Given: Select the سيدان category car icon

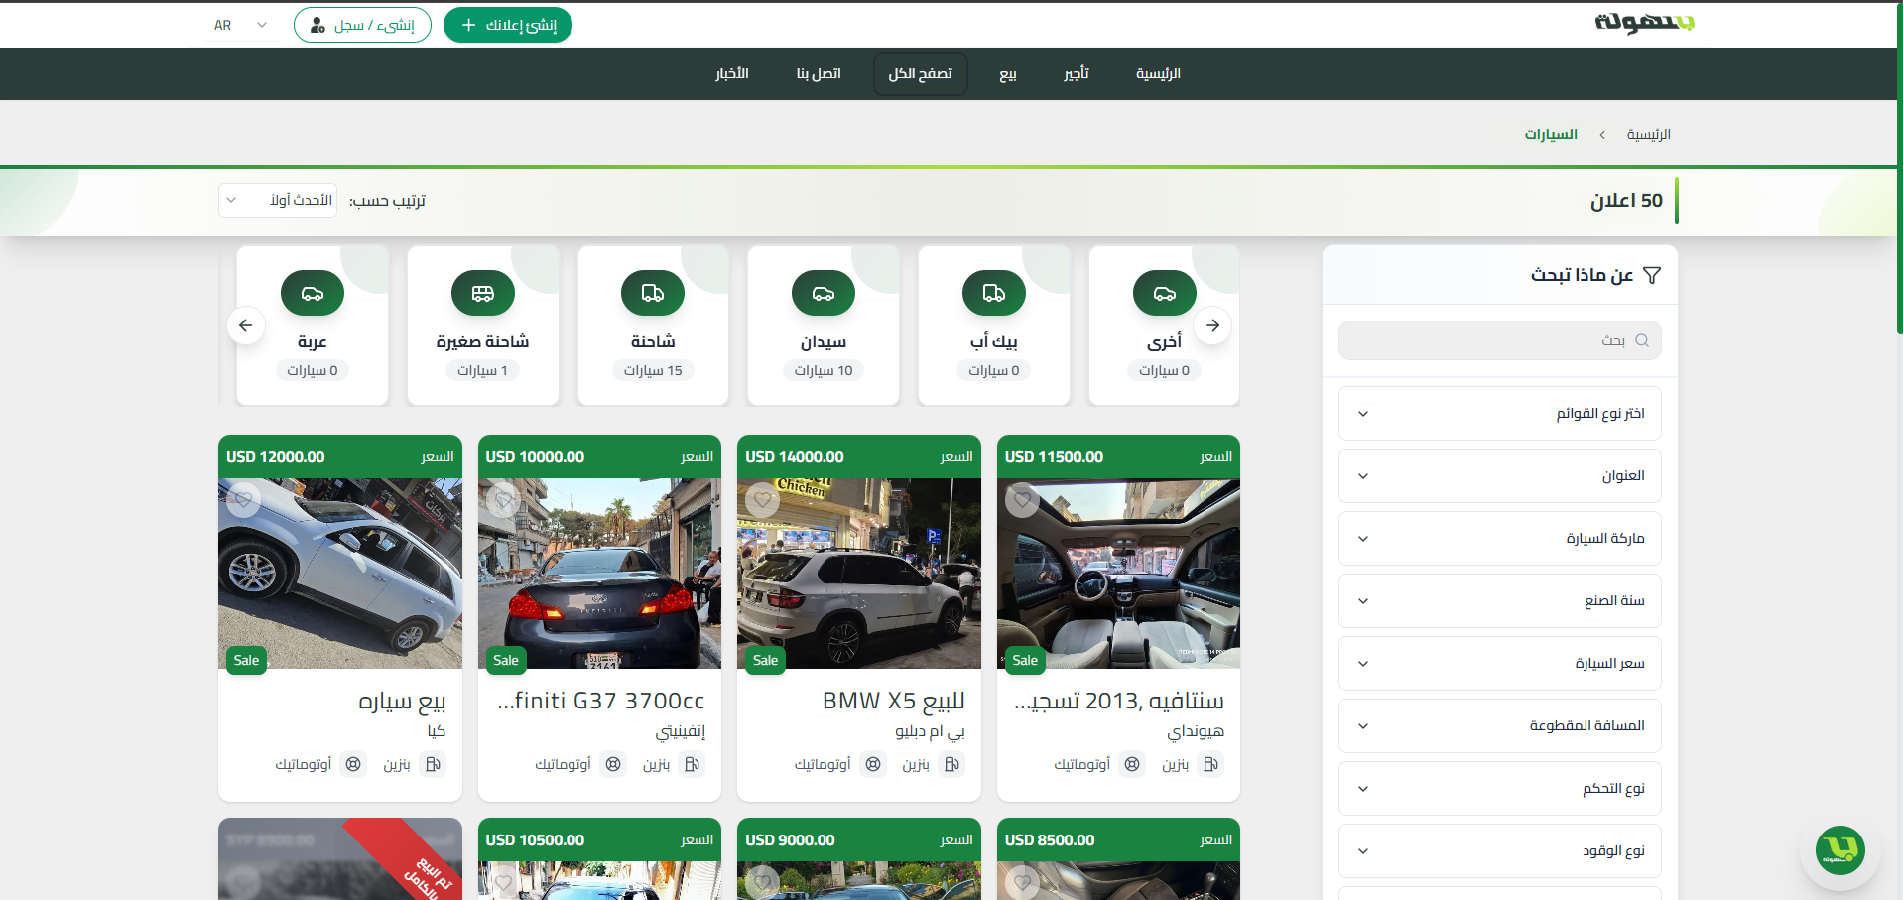Looking at the screenshot, I should click(x=823, y=293).
